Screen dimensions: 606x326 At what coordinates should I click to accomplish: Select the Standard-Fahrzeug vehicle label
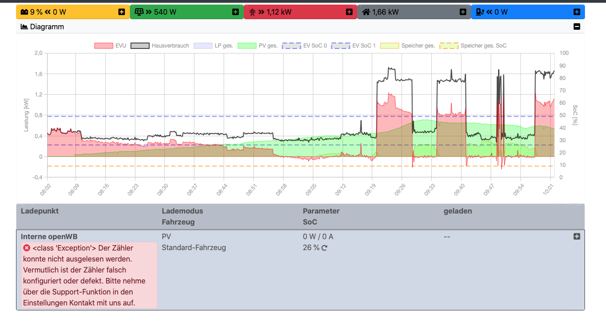click(194, 248)
